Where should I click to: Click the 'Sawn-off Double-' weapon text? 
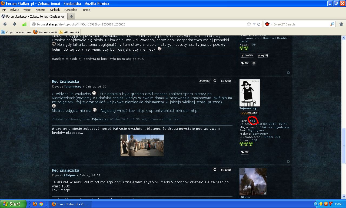click(276, 38)
